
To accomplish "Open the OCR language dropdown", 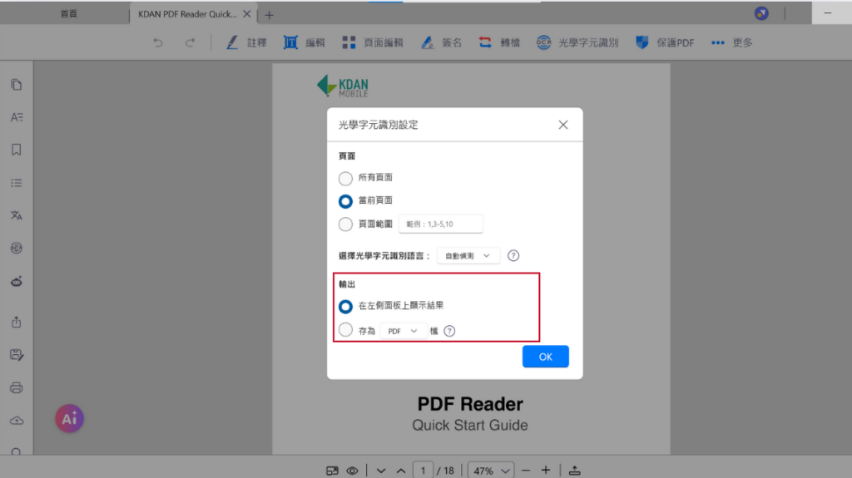I will 468,256.
